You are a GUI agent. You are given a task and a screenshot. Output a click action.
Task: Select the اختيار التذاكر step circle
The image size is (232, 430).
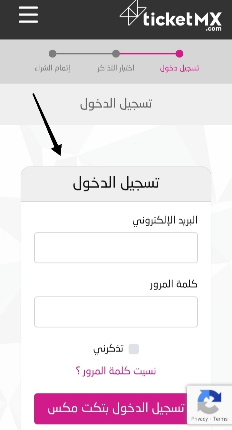[116, 54]
